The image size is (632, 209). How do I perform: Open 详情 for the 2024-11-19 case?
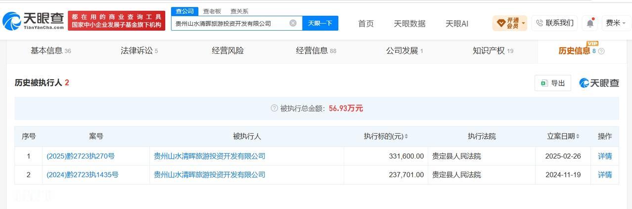605,175
